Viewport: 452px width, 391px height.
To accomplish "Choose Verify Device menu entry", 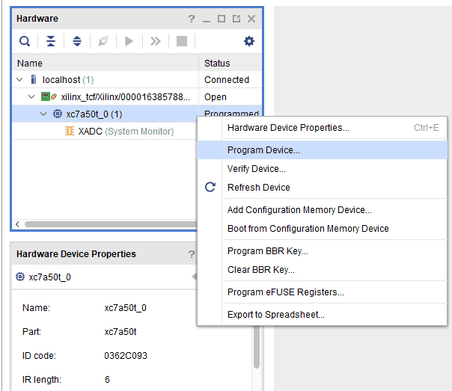I will (x=256, y=169).
